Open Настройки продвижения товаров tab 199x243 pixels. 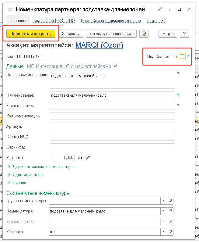[111, 21]
